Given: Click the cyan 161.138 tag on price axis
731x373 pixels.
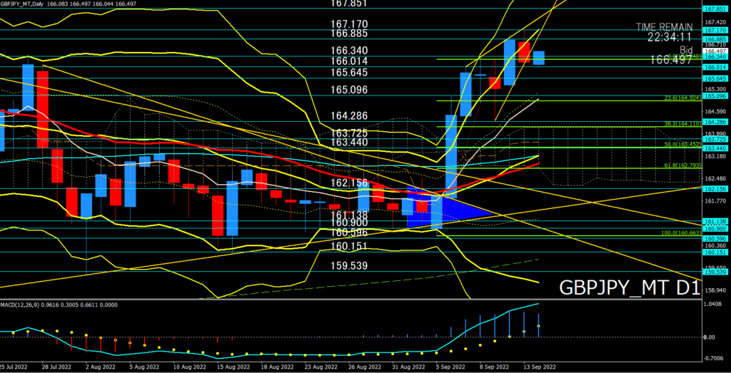Looking at the screenshot, I should 715,221.
